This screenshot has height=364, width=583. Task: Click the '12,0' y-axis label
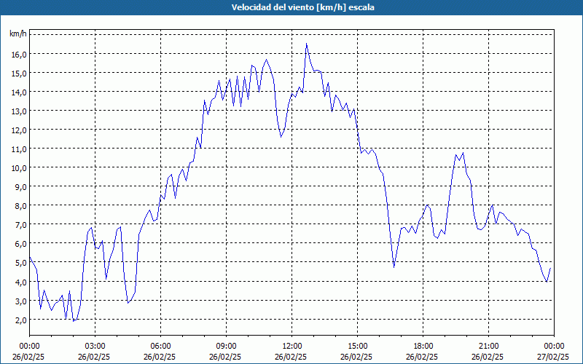tap(20, 130)
